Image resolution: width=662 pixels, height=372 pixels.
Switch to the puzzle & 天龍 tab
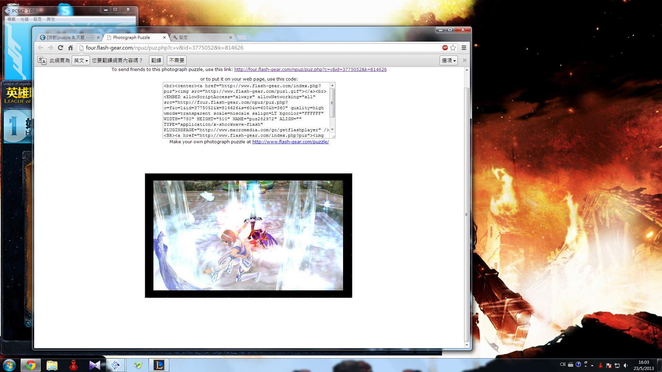(70, 38)
